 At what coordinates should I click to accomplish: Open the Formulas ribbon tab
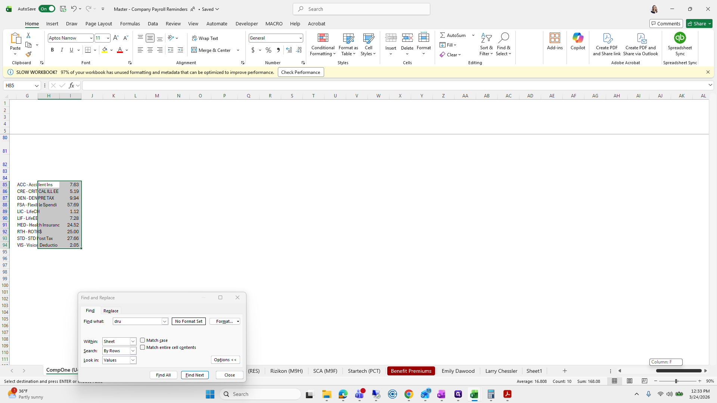[130, 24]
